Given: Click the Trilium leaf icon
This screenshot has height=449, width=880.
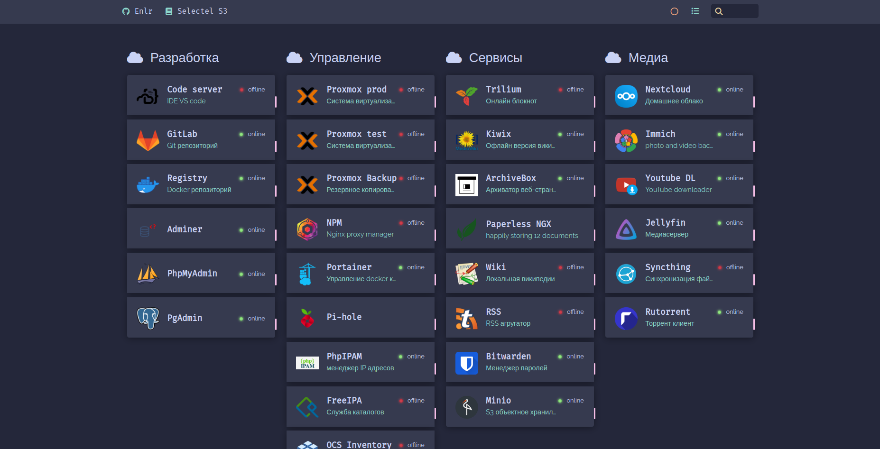Looking at the screenshot, I should tap(467, 95).
